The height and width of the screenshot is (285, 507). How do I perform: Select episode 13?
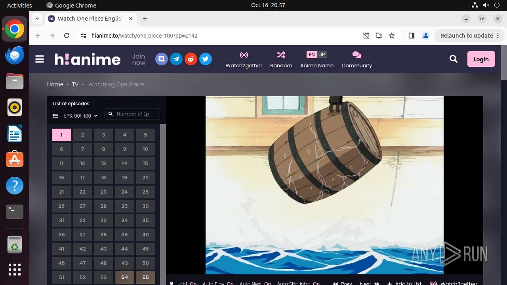coord(103,163)
